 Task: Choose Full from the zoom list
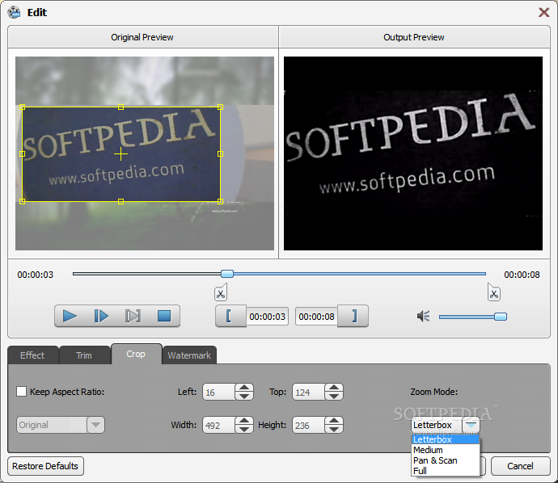[446, 471]
